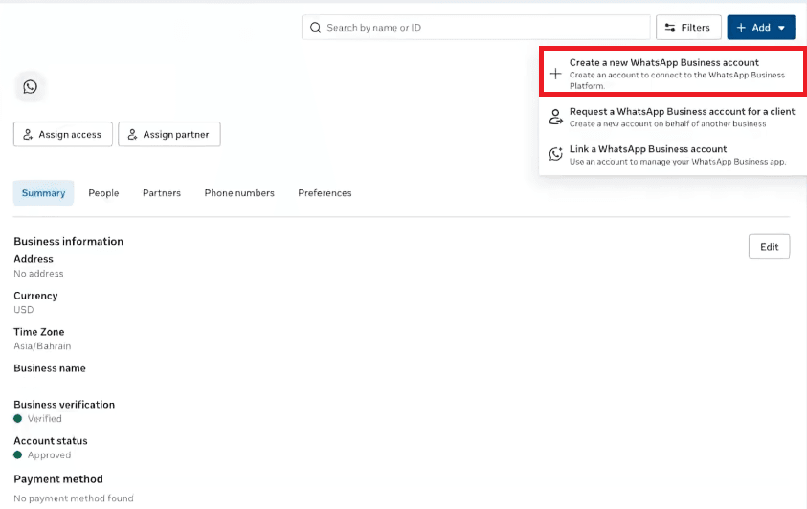This screenshot has height=509, width=807.
Task: Click the USD currency value
Action: point(24,309)
